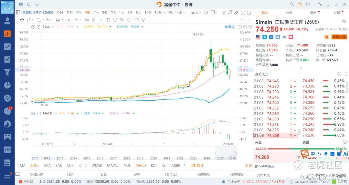Screen dimensions: 349x185
Task: Toggle the magnet snap tool
Action: [108, 20]
